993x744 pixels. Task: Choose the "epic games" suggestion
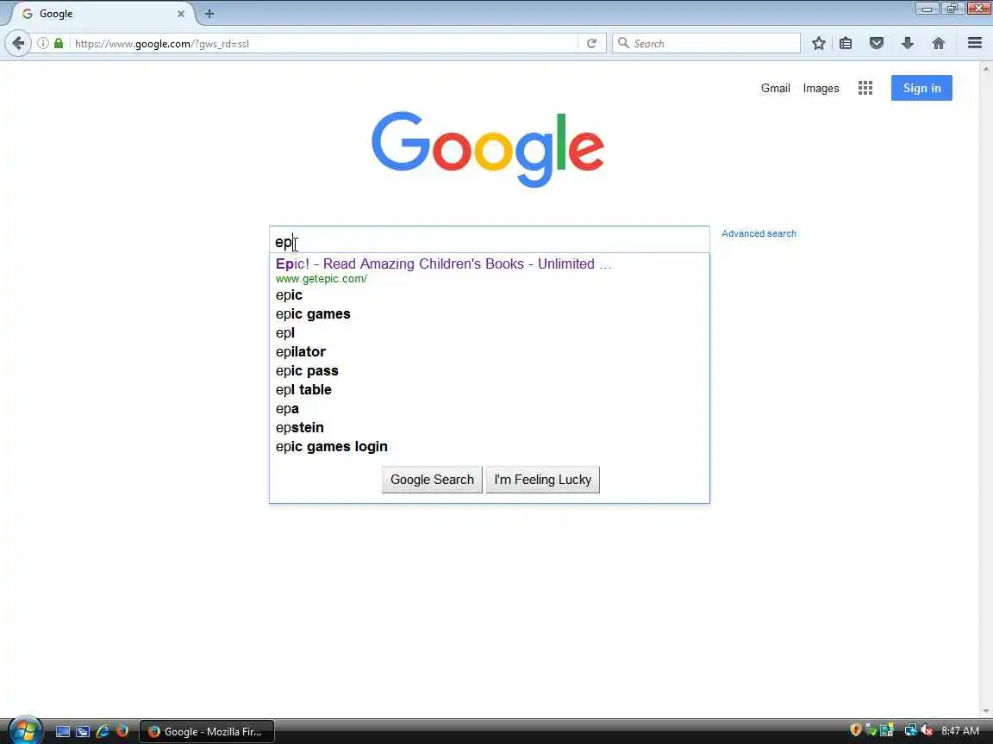(x=489, y=313)
